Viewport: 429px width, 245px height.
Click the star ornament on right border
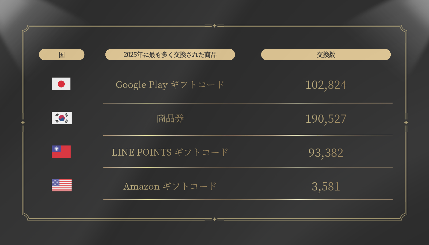[x=406, y=123]
